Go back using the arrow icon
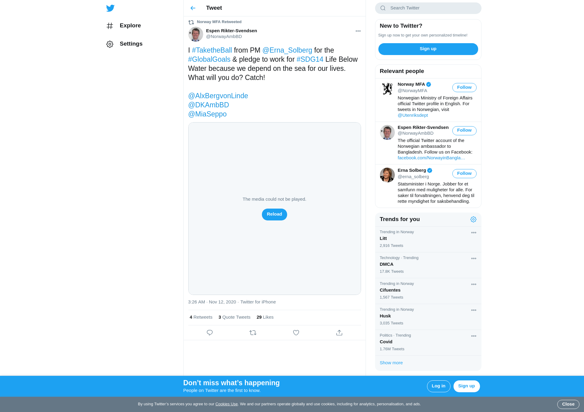 [193, 8]
